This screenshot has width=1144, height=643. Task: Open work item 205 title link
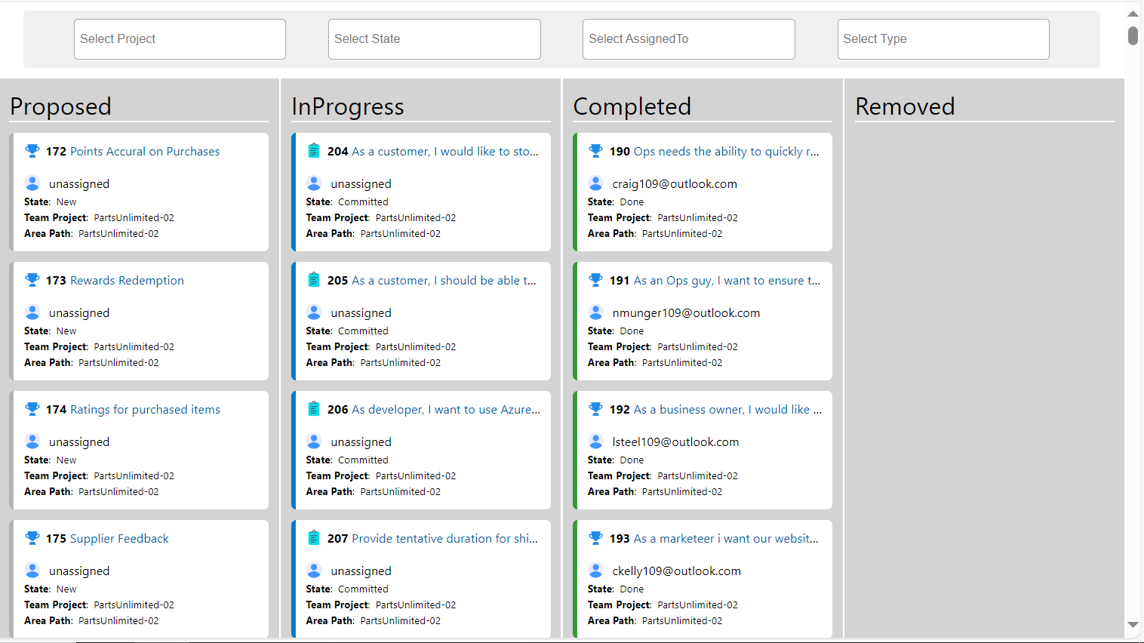pos(444,281)
